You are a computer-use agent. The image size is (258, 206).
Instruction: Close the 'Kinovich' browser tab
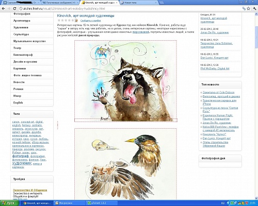(x=117, y=3)
